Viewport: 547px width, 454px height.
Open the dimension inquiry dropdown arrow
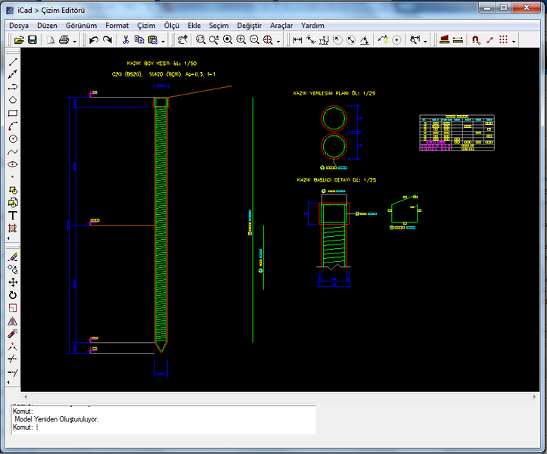coord(425,42)
